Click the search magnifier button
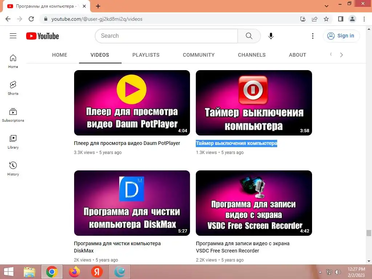The image size is (372, 279). pos(249,36)
